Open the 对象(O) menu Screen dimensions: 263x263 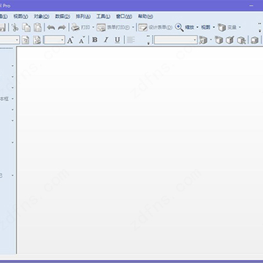[42, 17]
